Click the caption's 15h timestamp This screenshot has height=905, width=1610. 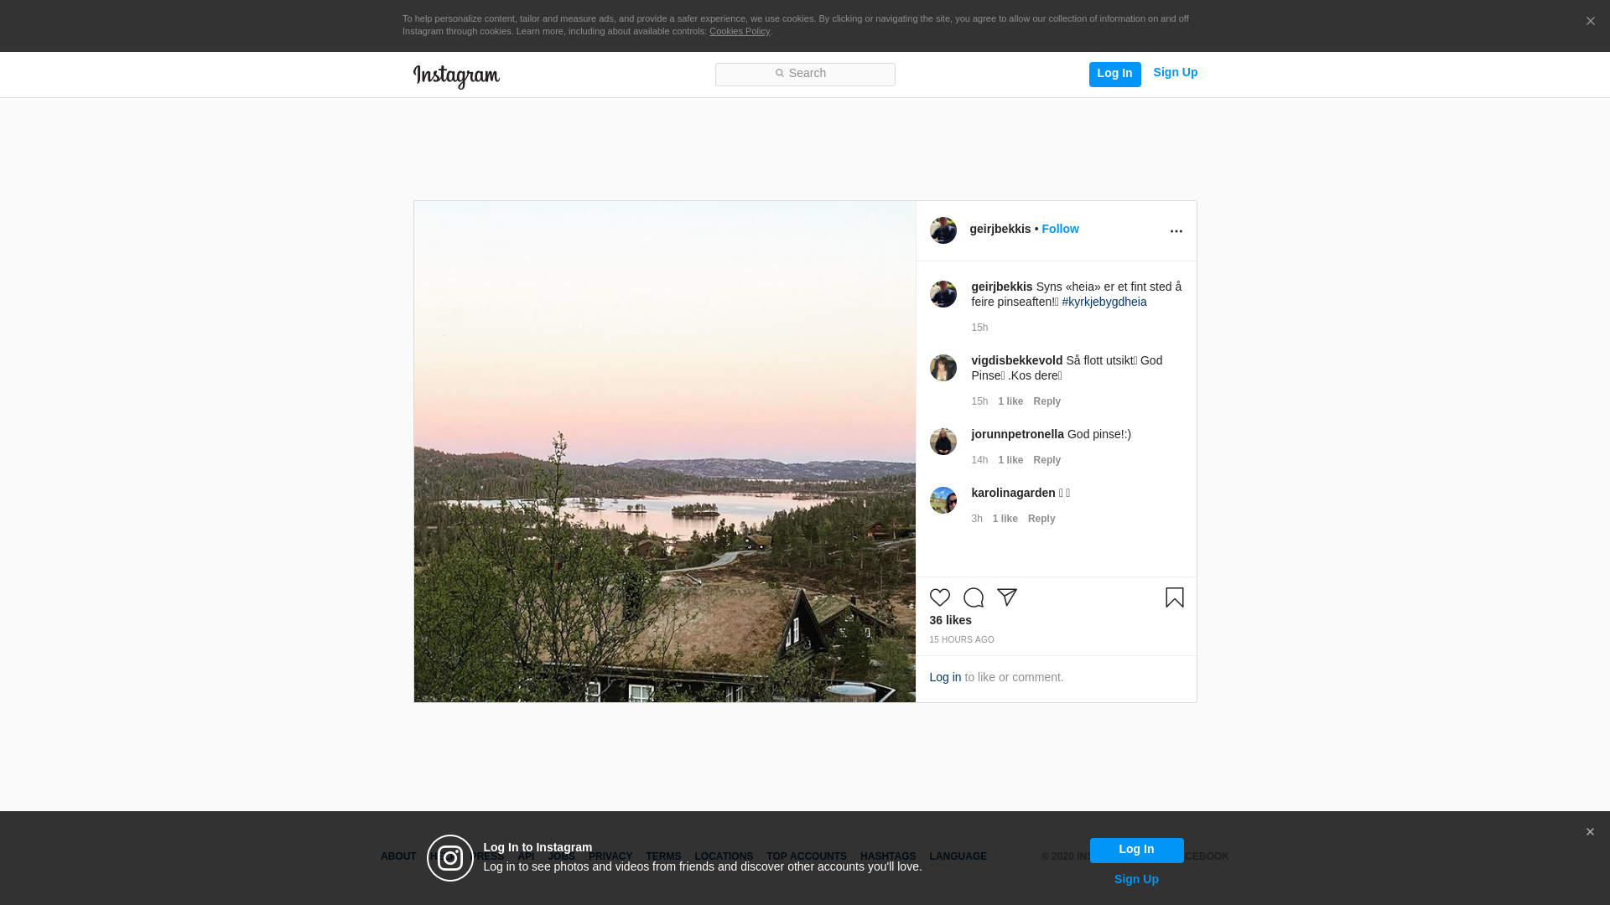(x=979, y=328)
